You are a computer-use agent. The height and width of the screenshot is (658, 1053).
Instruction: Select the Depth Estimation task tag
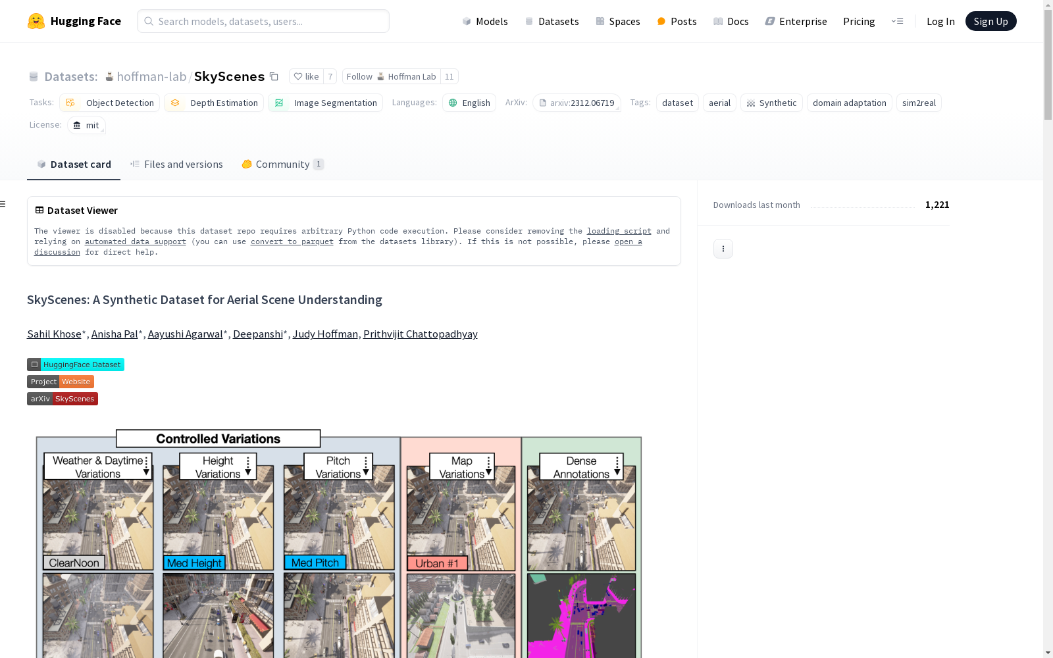214,103
